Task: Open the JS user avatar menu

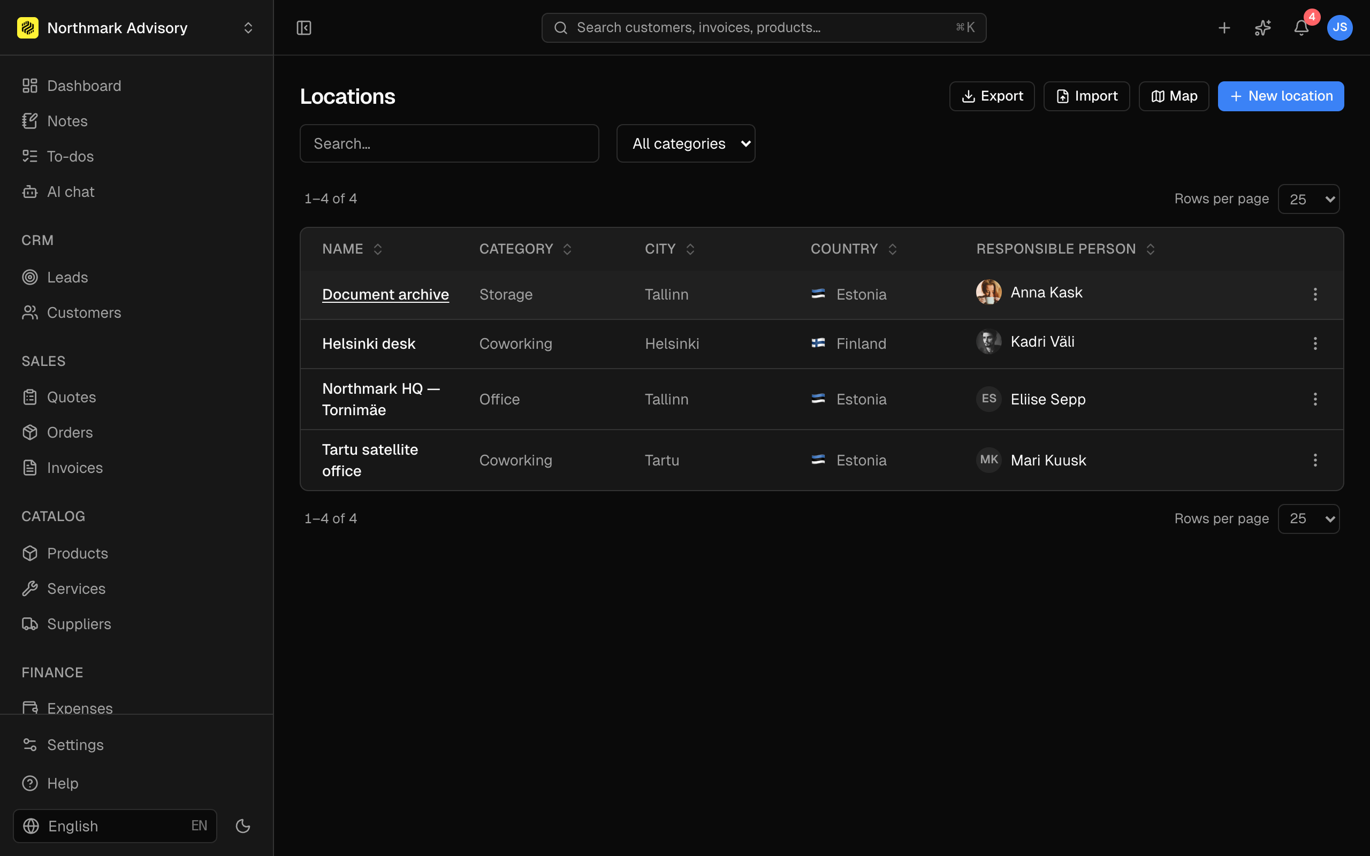Action: (1339, 28)
